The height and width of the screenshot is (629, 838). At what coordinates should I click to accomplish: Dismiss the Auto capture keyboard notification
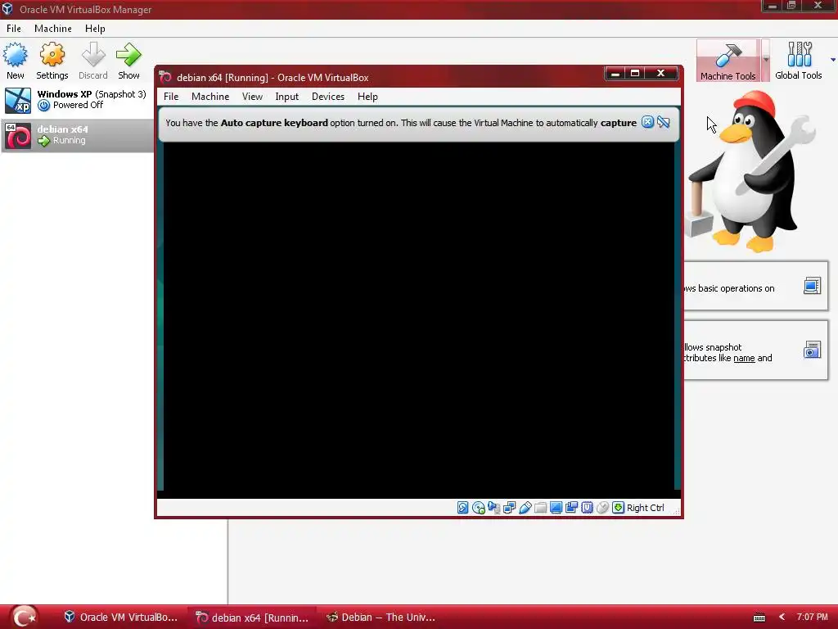tap(647, 123)
